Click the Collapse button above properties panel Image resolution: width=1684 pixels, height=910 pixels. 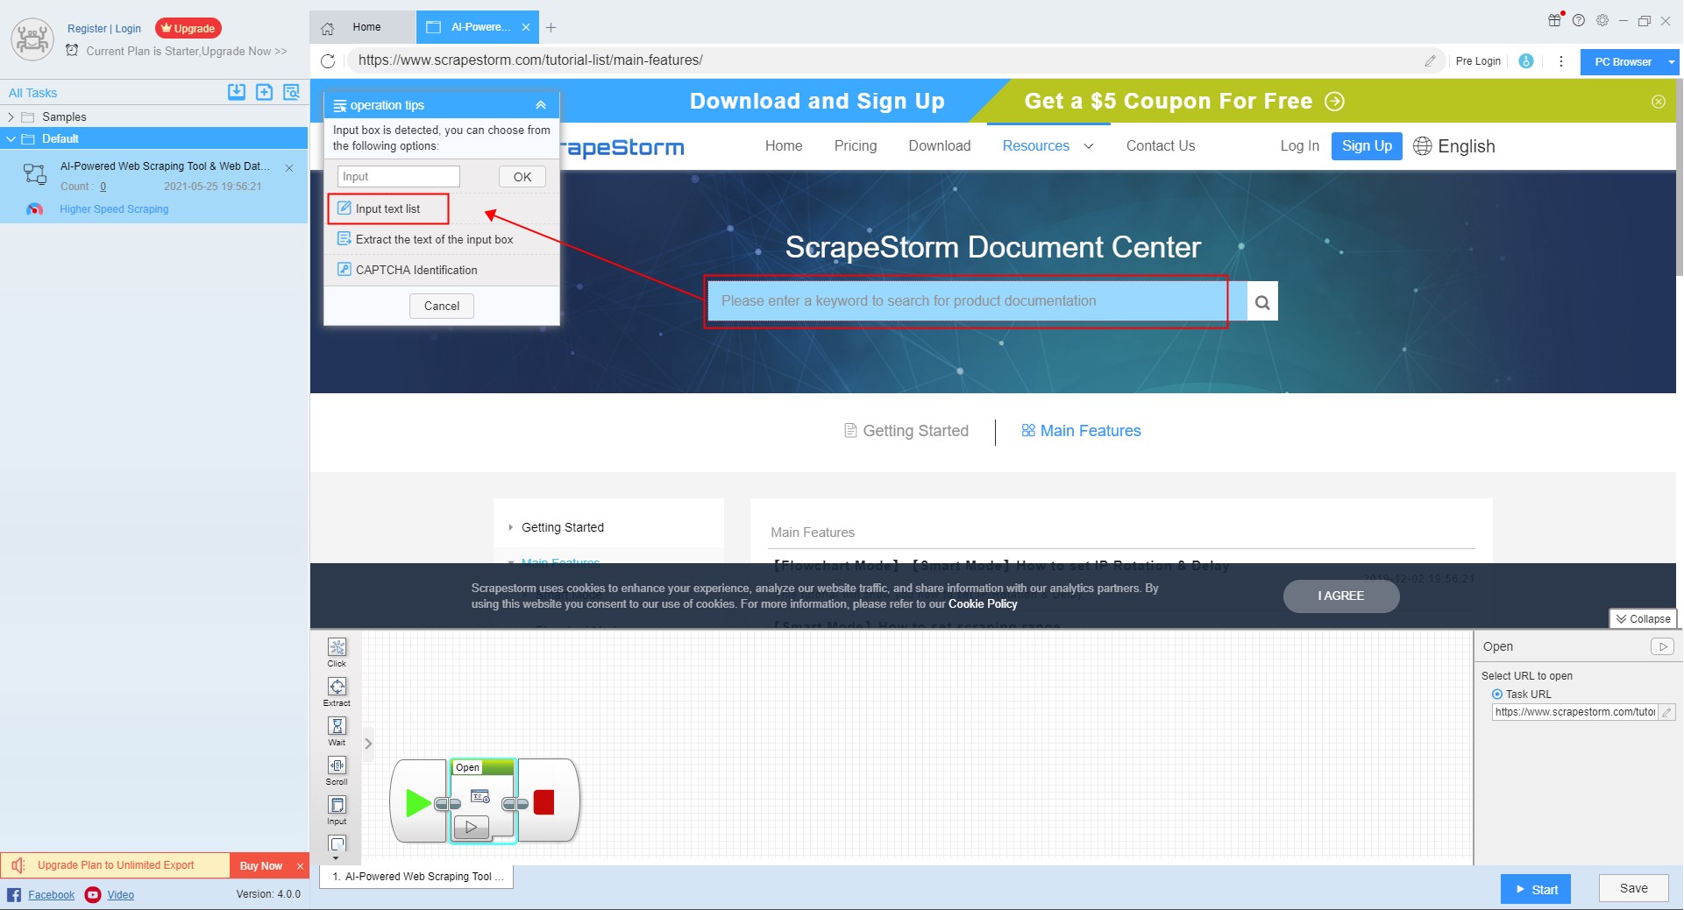(x=1643, y=618)
